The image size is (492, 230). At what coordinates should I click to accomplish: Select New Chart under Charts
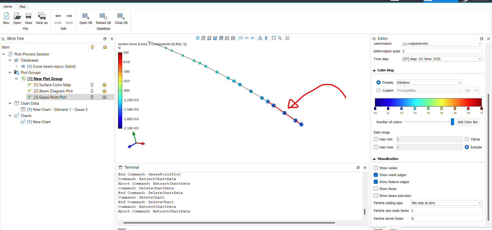click(x=39, y=122)
